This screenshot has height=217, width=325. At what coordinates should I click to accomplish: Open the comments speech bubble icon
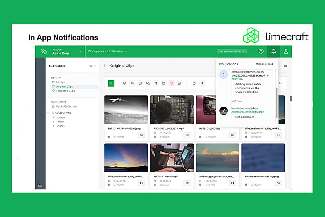click(x=148, y=83)
